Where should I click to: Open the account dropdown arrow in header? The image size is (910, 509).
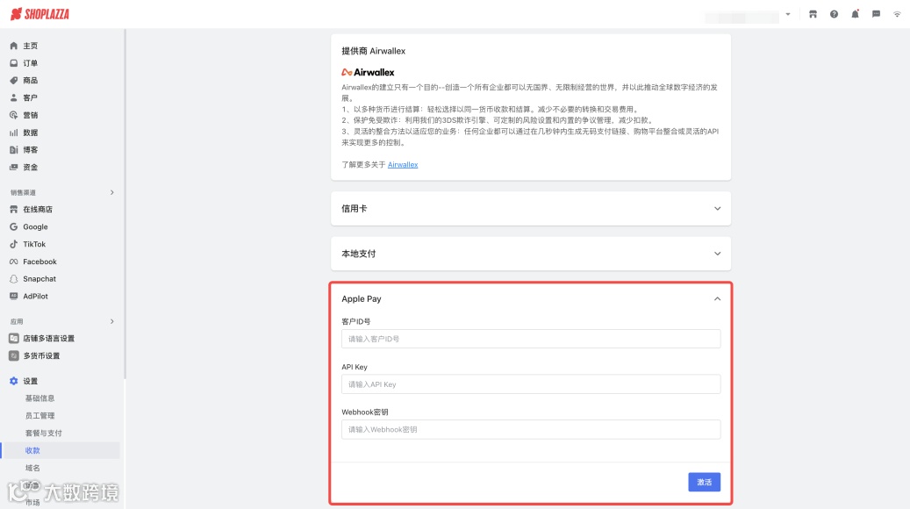click(788, 14)
